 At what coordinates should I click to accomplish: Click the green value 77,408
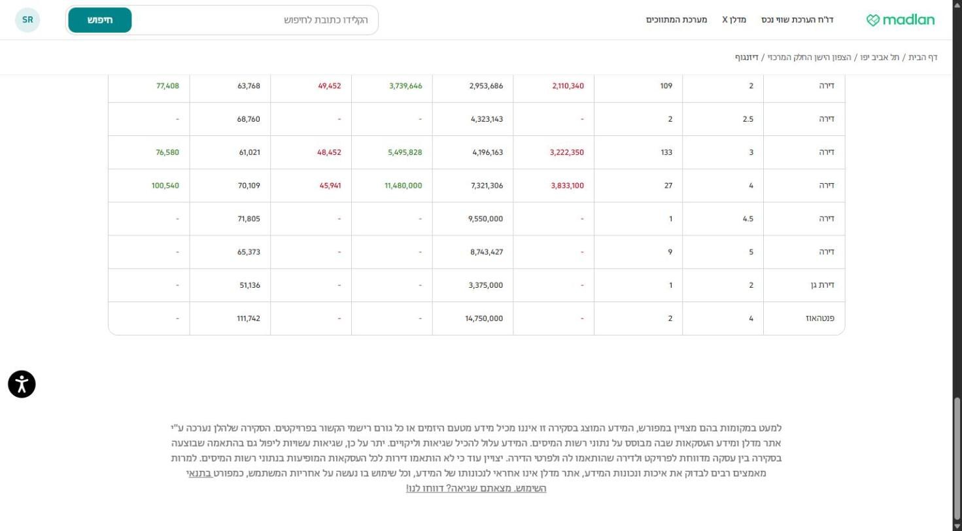[167, 86]
